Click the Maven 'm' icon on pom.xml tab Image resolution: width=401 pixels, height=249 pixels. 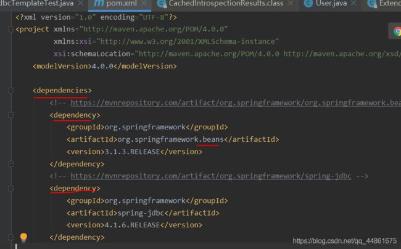pos(99,4)
